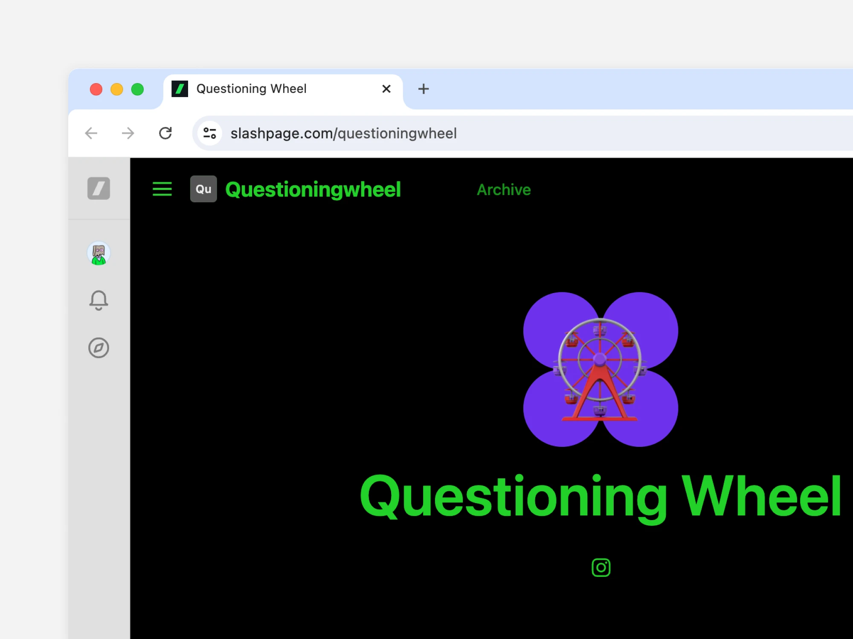Image resolution: width=853 pixels, height=639 pixels.
Task: Close the Questioning Wheel tab
Action: [x=386, y=89]
